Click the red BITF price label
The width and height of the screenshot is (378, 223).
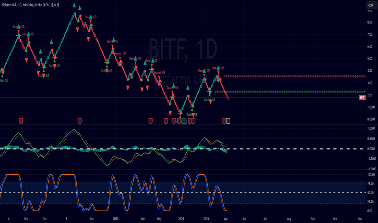(x=362, y=97)
